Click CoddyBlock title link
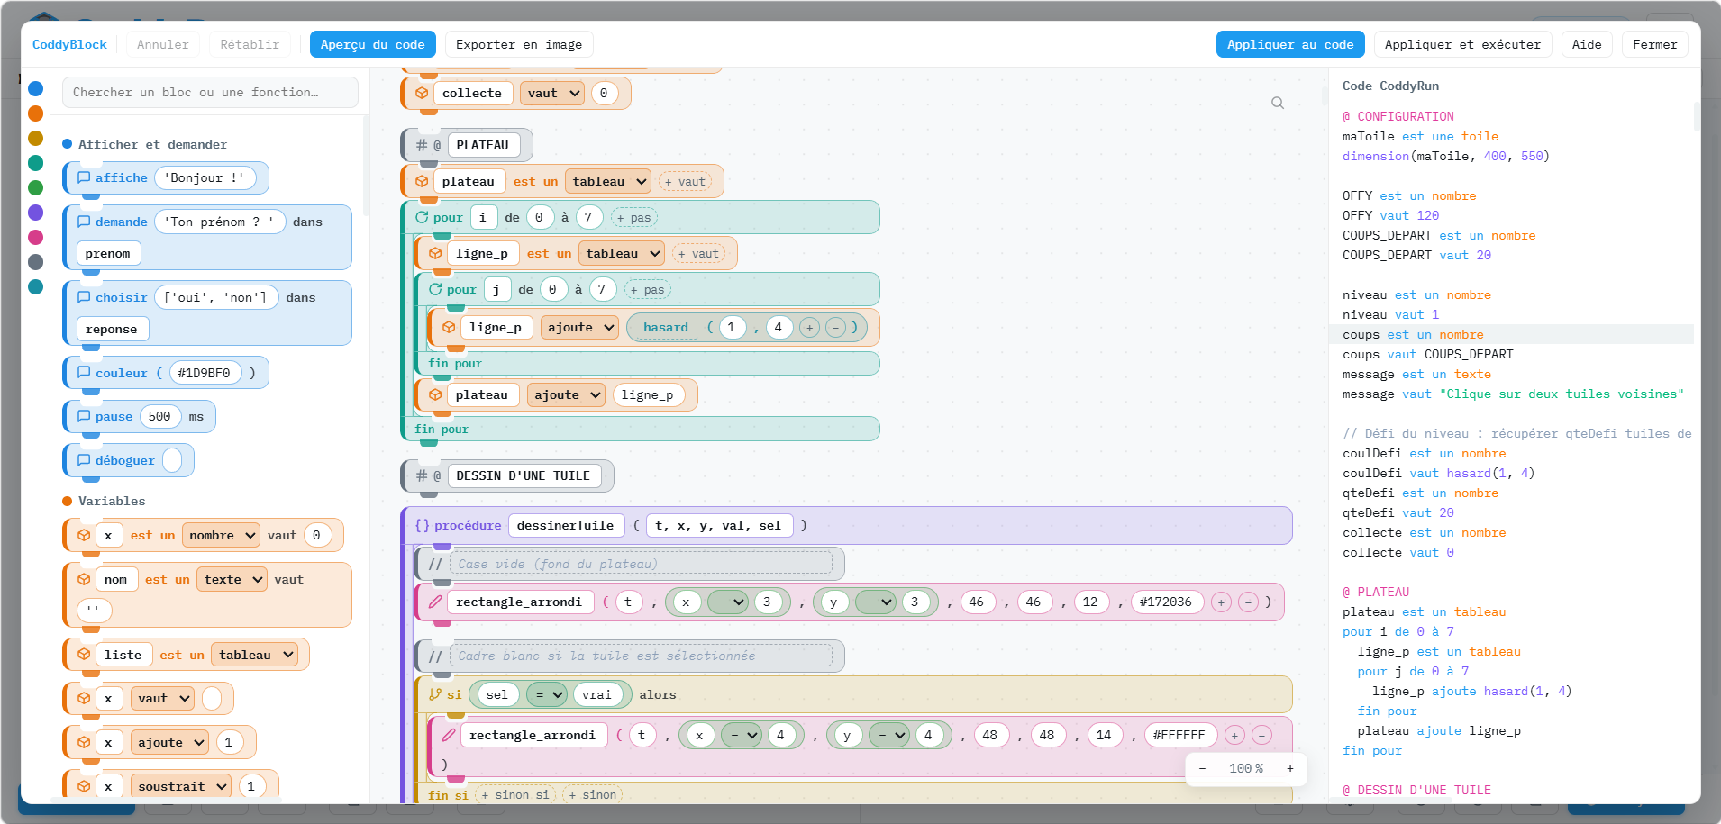Screen dimensions: 1721x824 [x=69, y=44]
